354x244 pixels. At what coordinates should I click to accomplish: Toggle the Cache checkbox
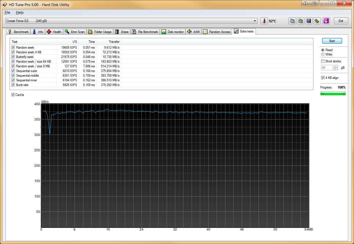13,95
